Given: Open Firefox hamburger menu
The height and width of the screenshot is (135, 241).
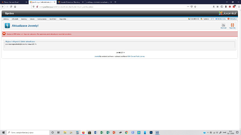Looking at the screenshot, I should pos(239,7).
